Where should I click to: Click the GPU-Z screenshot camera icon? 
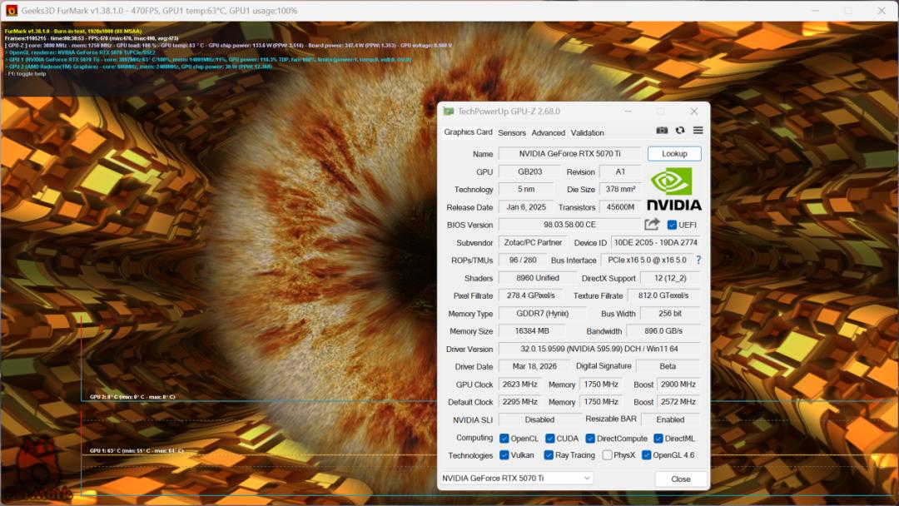pos(662,130)
